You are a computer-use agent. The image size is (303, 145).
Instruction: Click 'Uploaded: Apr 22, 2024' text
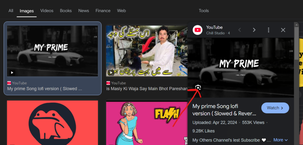215,123
